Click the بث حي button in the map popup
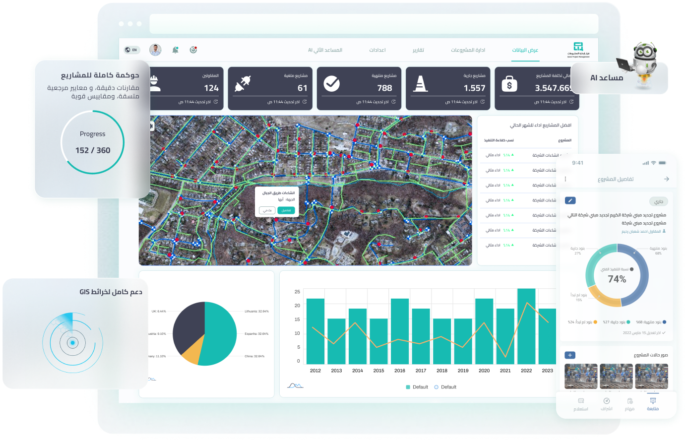 click(267, 210)
